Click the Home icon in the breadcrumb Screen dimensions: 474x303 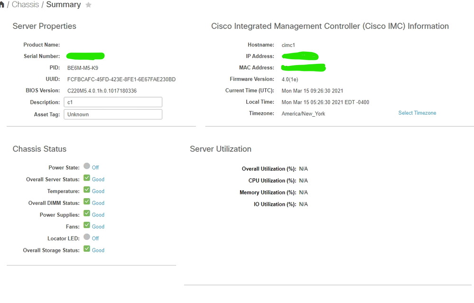(2, 5)
